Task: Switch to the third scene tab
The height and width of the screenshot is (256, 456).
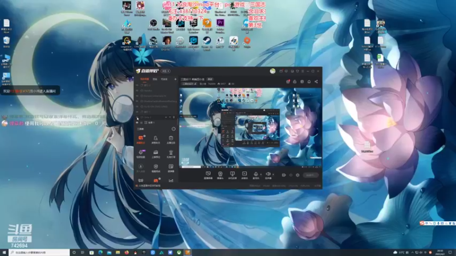Action: [164, 79]
